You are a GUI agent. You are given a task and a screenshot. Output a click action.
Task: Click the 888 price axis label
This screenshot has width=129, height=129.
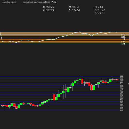(121, 82)
